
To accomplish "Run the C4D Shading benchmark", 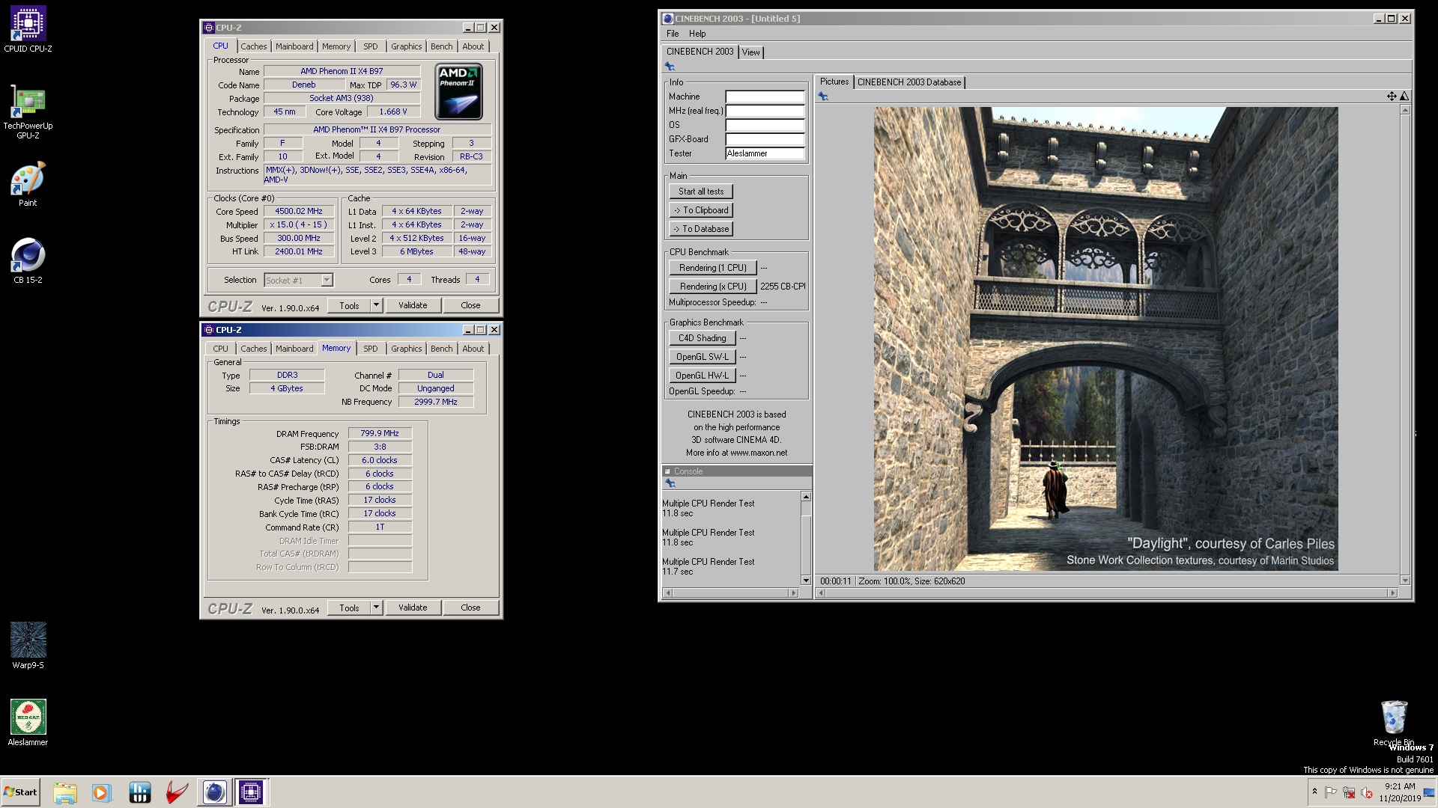I will tap(702, 338).
